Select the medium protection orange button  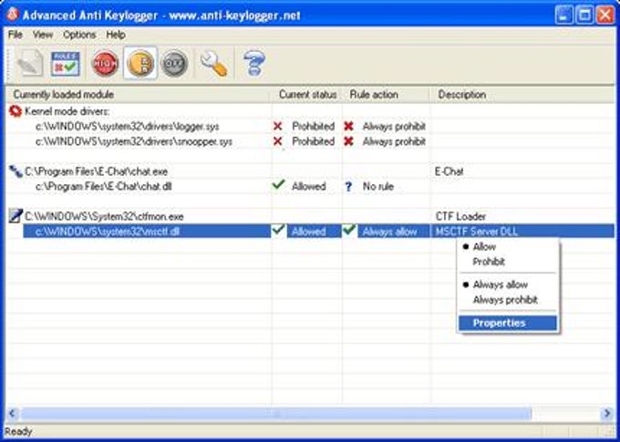(140, 63)
